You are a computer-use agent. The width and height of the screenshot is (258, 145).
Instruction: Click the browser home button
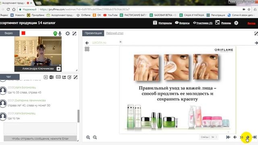point(14,9)
